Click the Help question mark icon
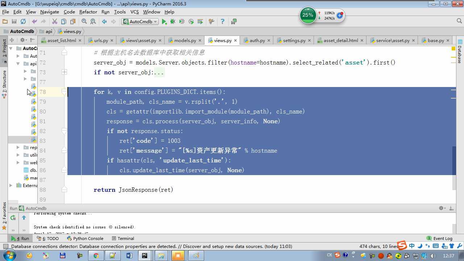The height and width of the screenshot is (261, 464). pos(223,22)
